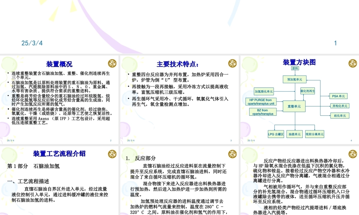Click the 异构化单元 box
Screen dimensions: 359x215
point(340,106)
